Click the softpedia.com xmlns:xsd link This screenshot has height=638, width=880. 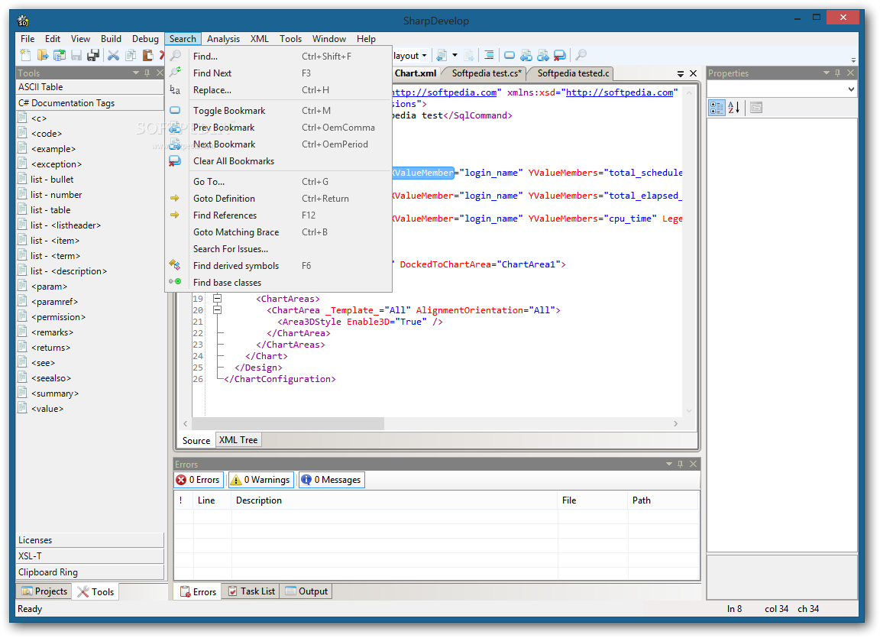[x=619, y=92]
